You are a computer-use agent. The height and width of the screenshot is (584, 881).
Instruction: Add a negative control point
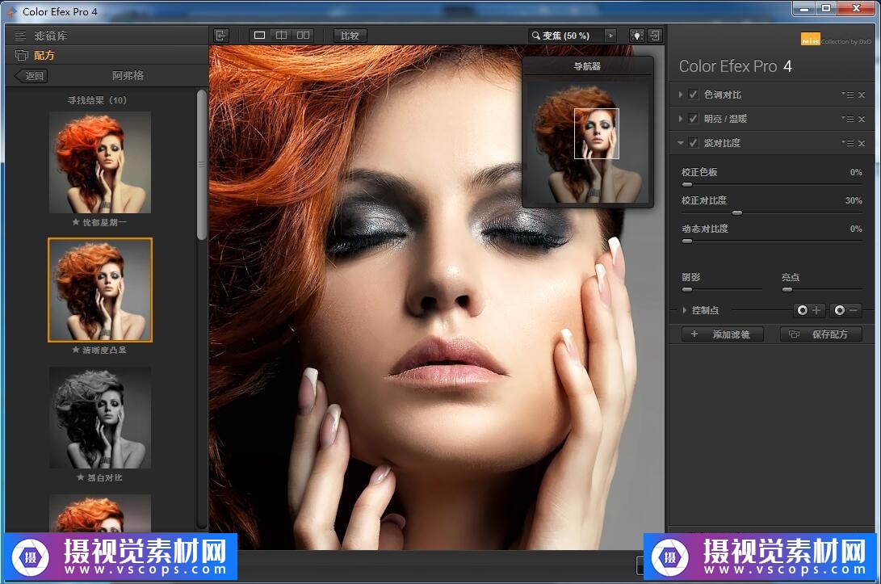pos(845,310)
